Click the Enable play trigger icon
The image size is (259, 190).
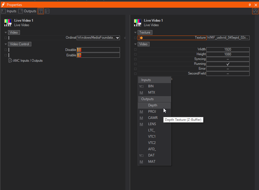click(79, 55)
